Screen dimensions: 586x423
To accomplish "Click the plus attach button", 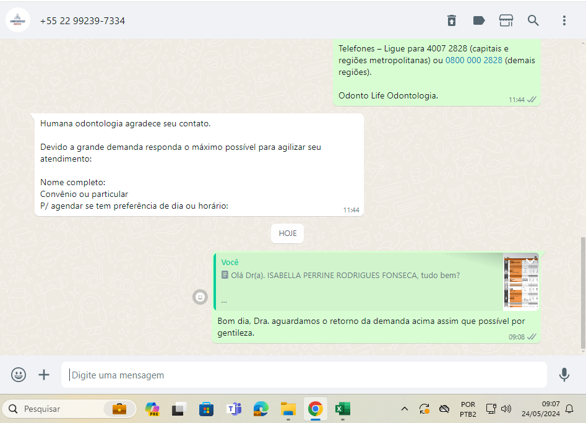I will click(44, 375).
